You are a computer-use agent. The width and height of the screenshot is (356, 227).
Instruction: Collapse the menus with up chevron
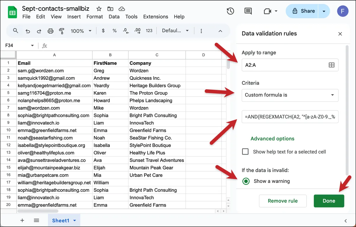click(220, 31)
